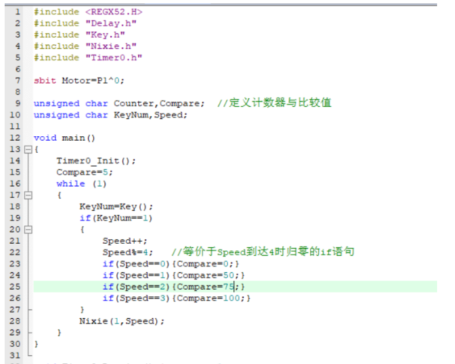Click the 'if(KeyNum==1)' condition

116,219
